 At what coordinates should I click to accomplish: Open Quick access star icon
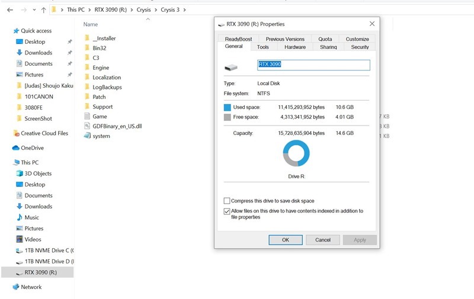coord(16,31)
